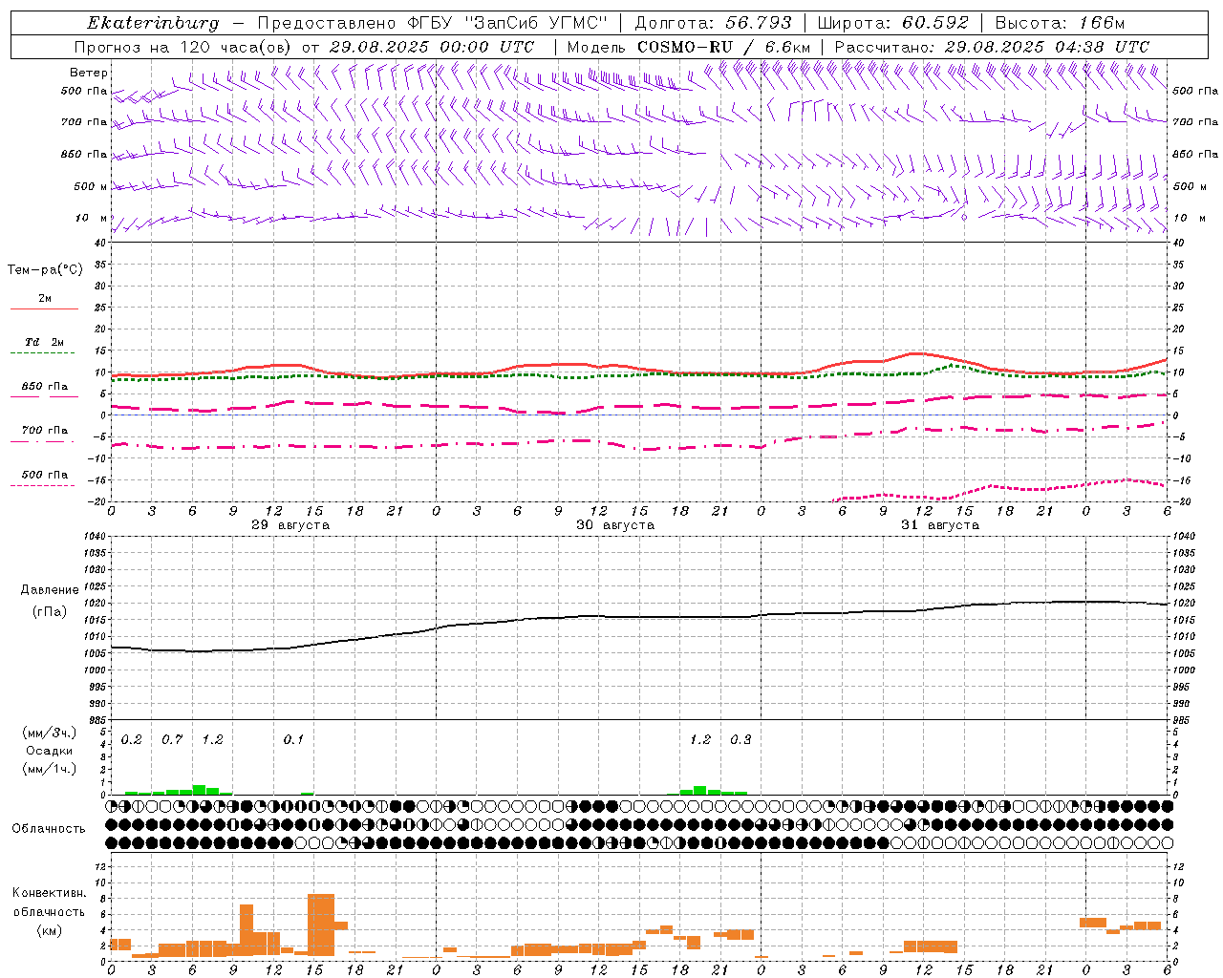1223x978 pixels.
Task: Click the 'Конвективн.' convective cloud label
Action: pos(49,893)
